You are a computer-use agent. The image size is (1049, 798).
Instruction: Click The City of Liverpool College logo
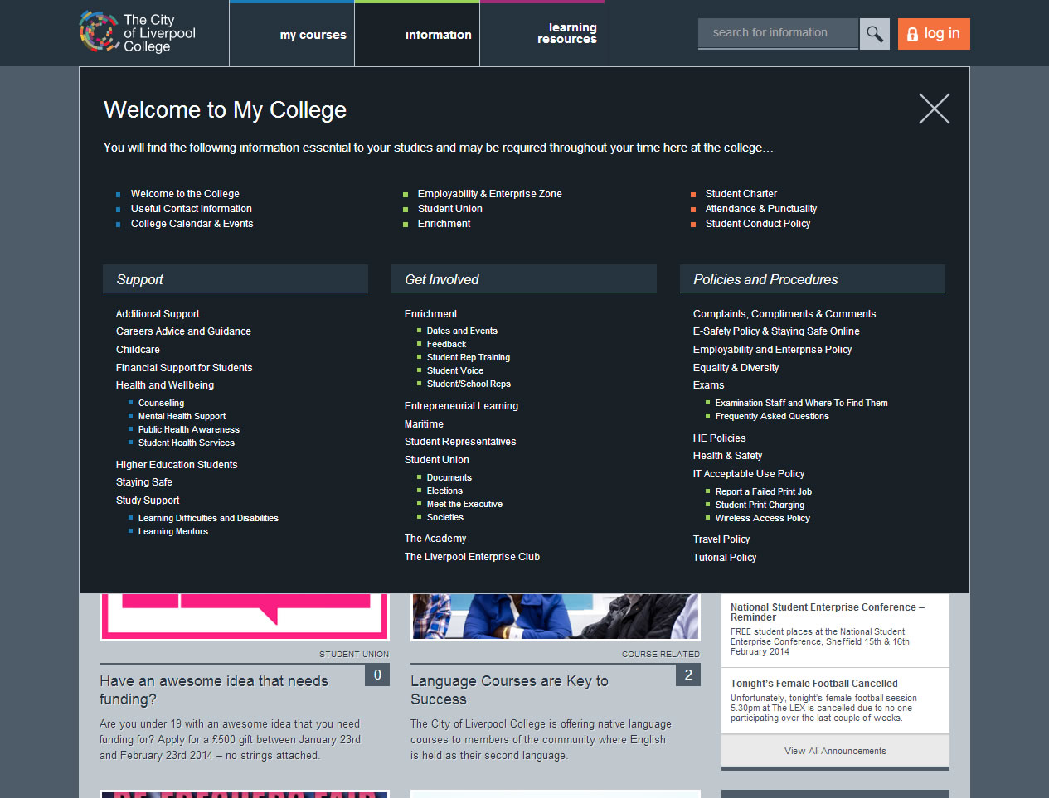[138, 32]
